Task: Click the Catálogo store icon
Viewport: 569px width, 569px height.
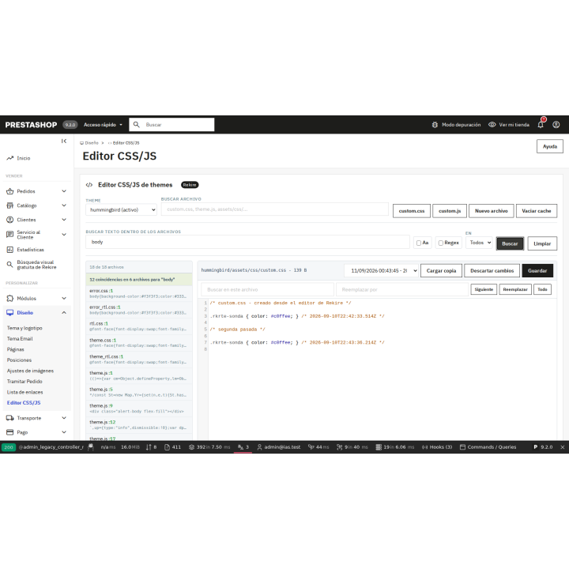Action: coord(9,205)
